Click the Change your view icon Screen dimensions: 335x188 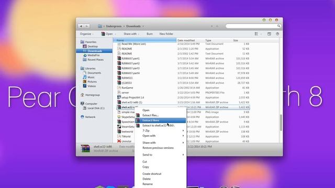click(x=256, y=34)
